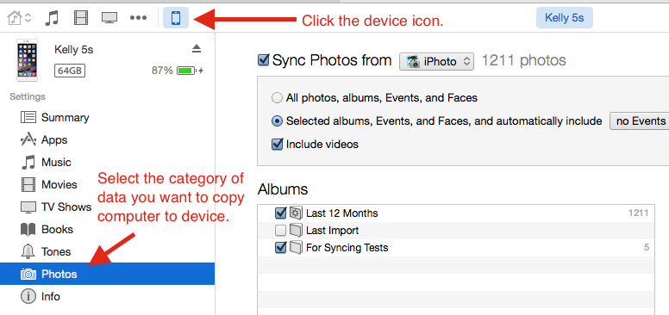Switch to TV Shows library icon in toolbar
The height and width of the screenshot is (315, 669).
(109, 18)
